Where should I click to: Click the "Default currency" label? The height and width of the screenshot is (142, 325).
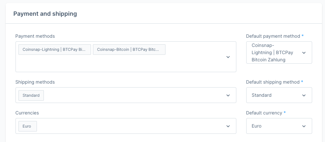[x=264, y=113]
